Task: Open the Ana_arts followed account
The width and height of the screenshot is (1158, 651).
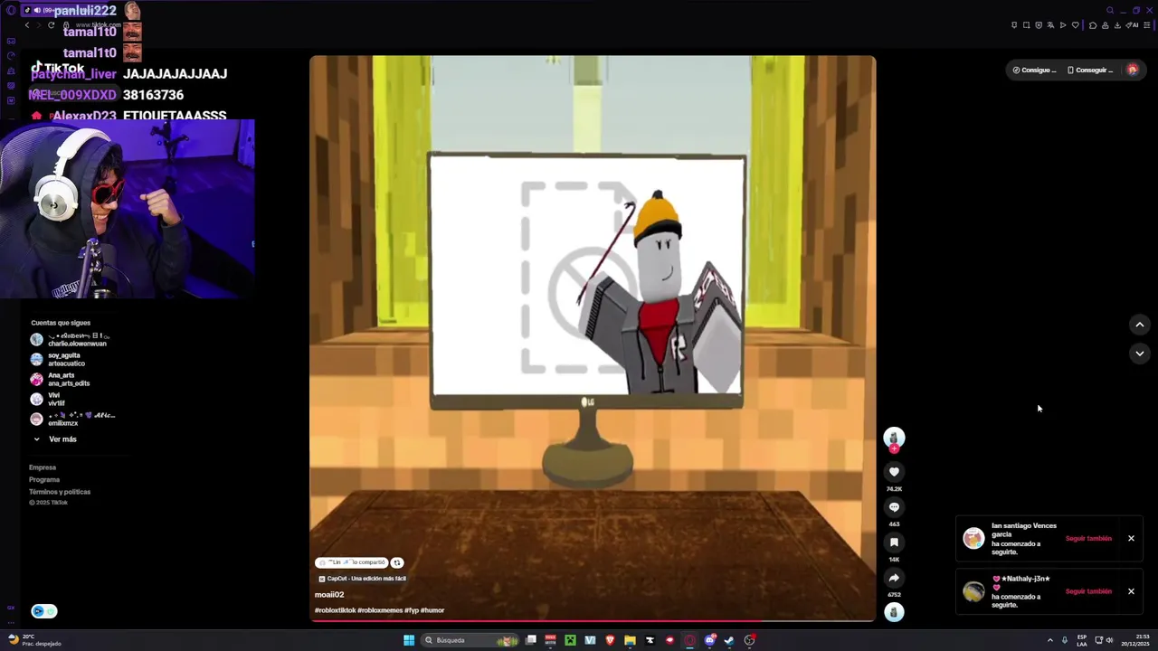Action: pyautogui.click(x=61, y=380)
